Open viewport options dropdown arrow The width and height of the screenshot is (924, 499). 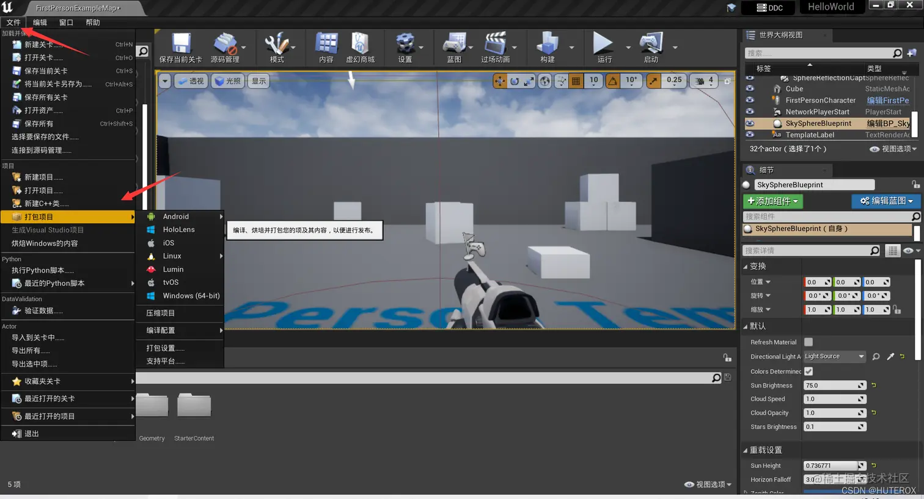(165, 81)
